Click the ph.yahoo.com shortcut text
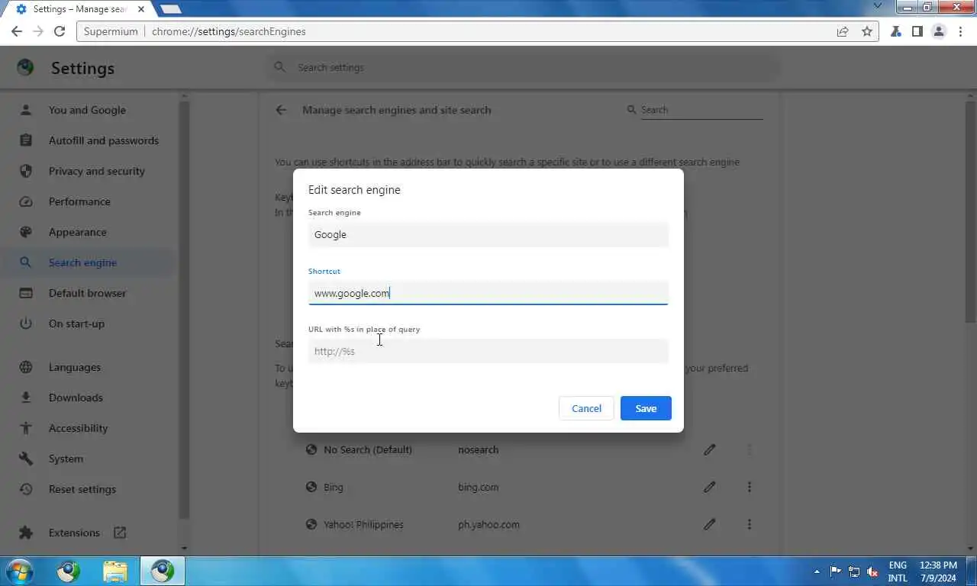 [489, 524]
